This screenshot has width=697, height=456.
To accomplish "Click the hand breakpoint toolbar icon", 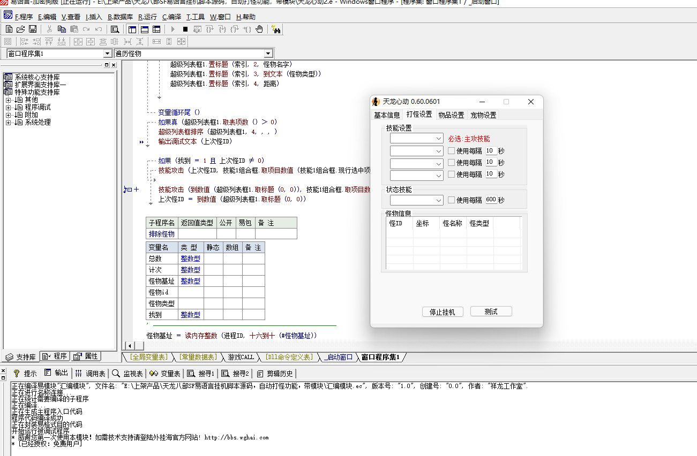I will point(259,29).
